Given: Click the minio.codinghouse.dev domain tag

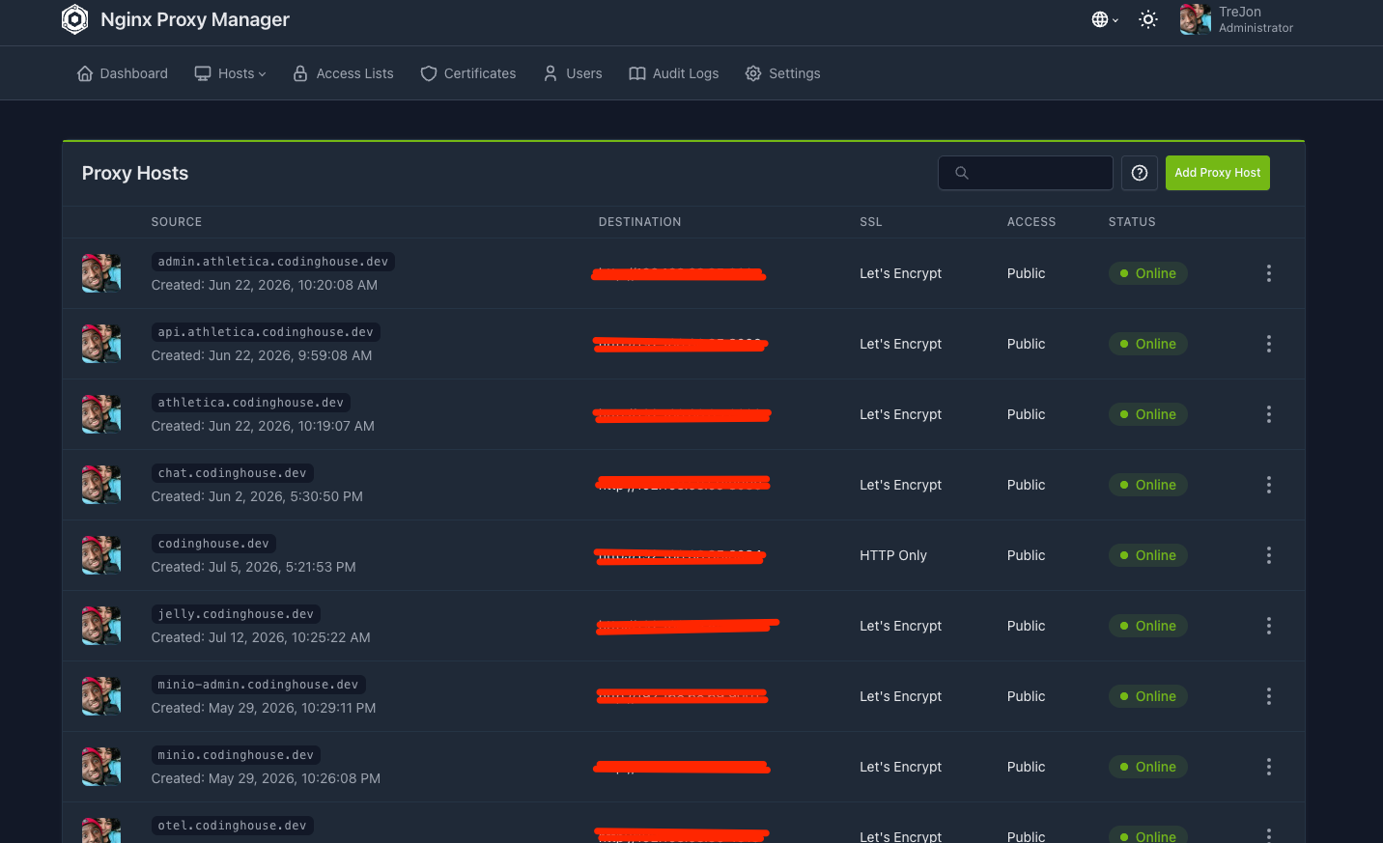Looking at the screenshot, I should 236,755.
